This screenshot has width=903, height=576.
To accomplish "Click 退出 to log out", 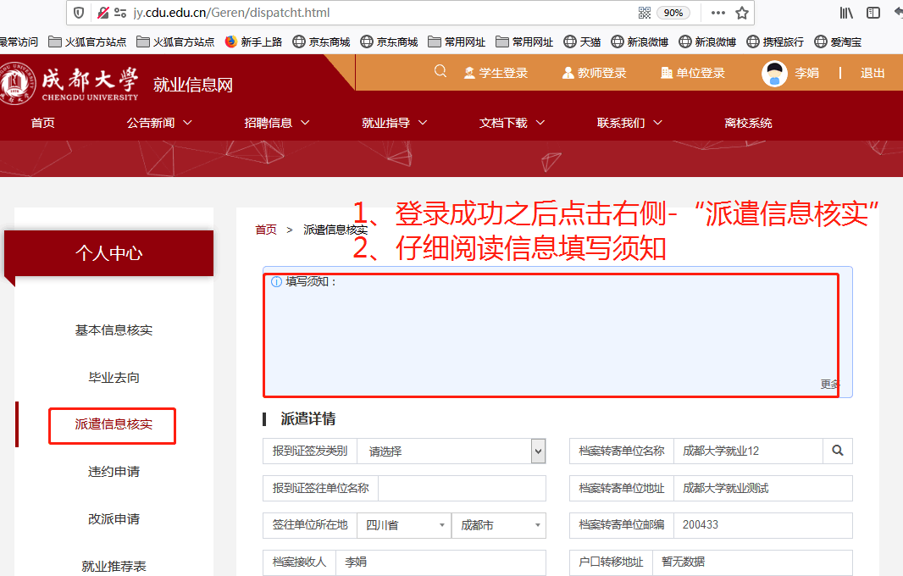I will pyautogui.click(x=873, y=73).
